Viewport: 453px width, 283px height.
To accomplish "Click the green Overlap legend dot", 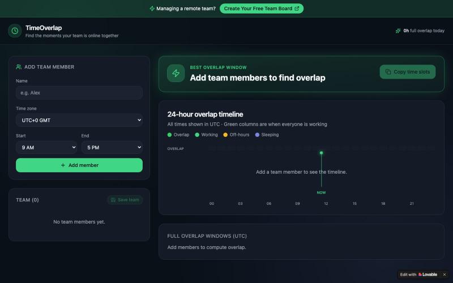I will [x=169, y=135].
